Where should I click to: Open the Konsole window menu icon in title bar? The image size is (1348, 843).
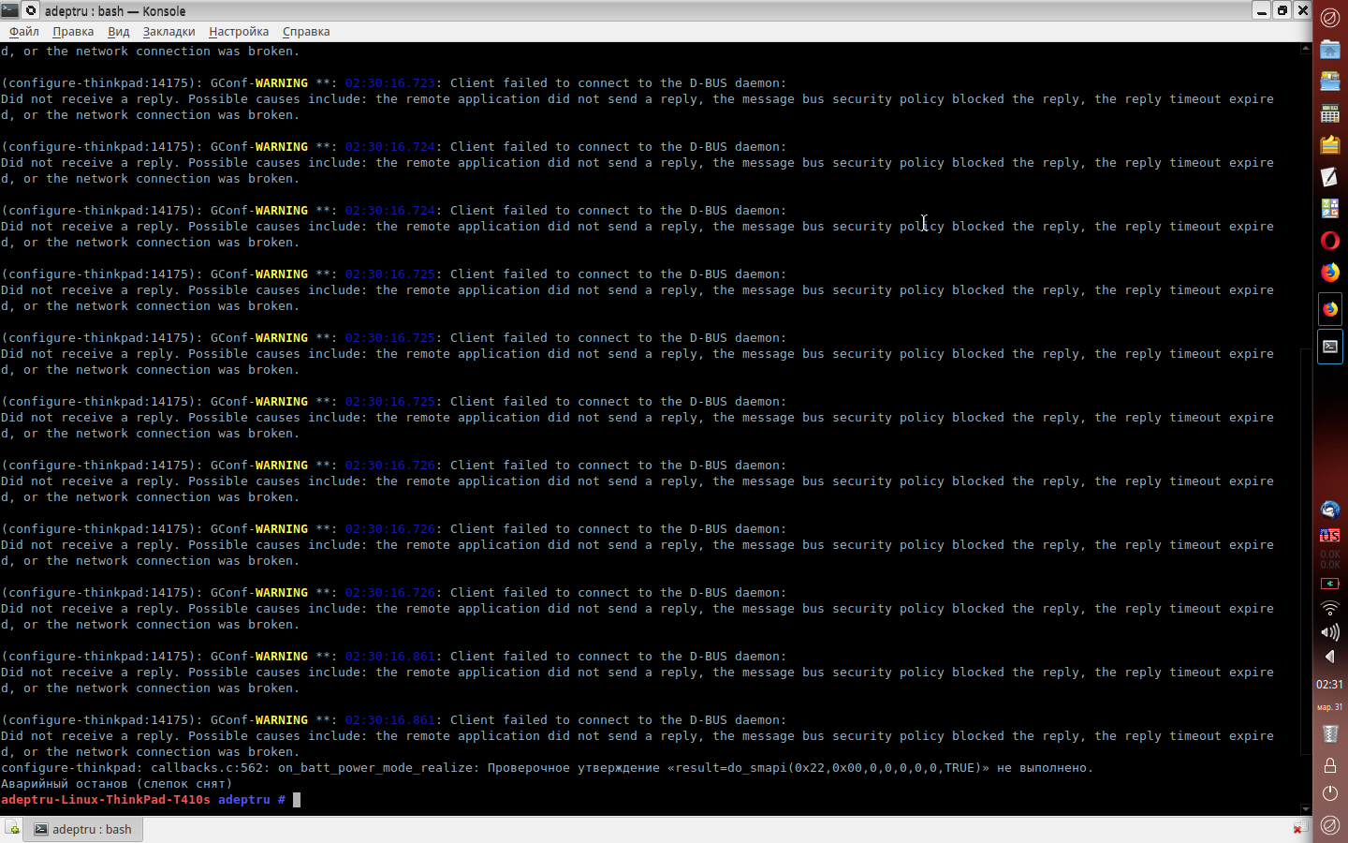(10, 10)
